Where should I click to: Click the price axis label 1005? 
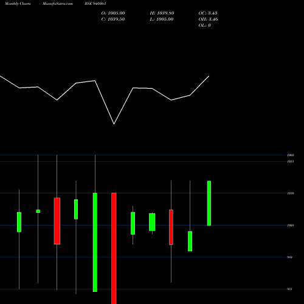(291, 226)
